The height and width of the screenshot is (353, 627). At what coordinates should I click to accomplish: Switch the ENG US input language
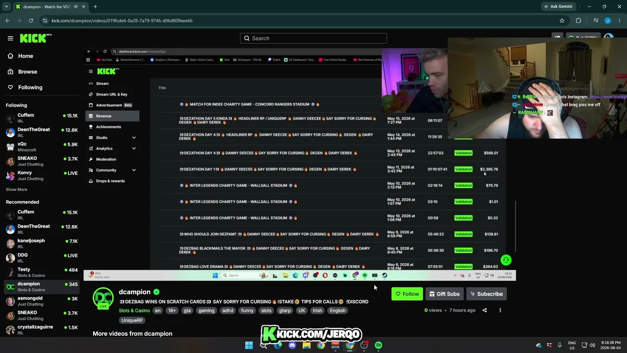click(x=572, y=345)
